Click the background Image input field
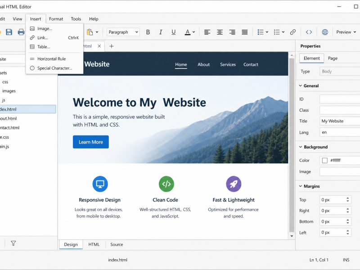Screen dimensions: 360x270 point(340,171)
